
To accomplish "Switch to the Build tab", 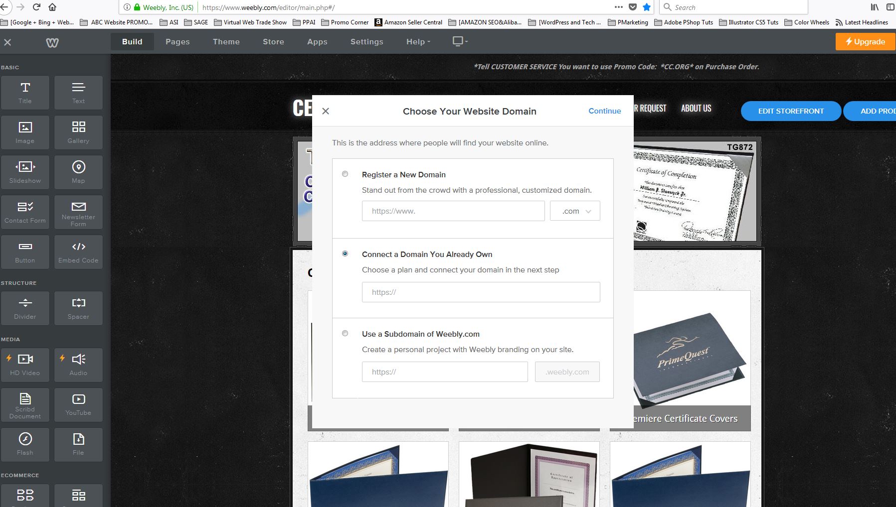I will pos(132,42).
